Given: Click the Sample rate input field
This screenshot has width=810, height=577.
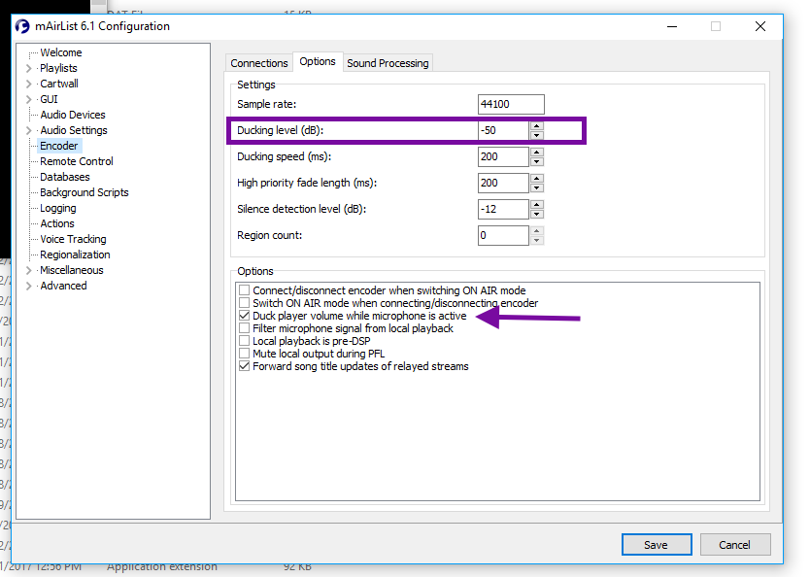Looking at the screenshot, I should click(511, 104).
